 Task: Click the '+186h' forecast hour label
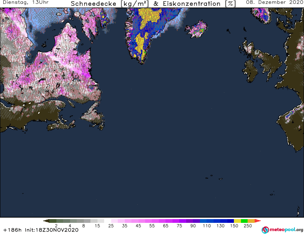click(12, 230)
